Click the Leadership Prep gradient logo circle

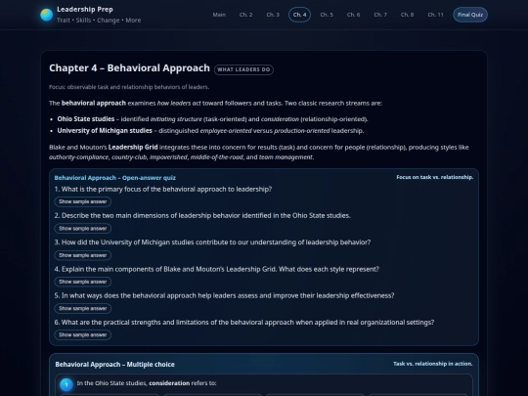click(x=47, y=15)
